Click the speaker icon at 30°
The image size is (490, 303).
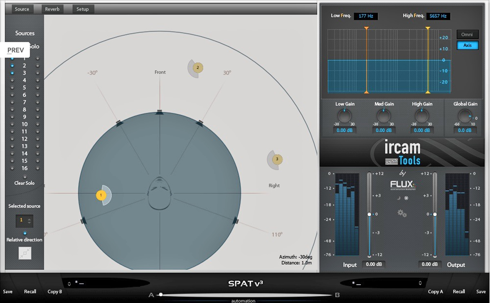click(x=200, y=123)
